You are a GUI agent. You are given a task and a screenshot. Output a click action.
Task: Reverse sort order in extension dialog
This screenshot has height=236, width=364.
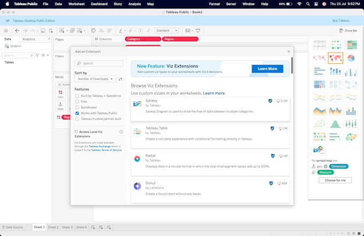point(120,79)
